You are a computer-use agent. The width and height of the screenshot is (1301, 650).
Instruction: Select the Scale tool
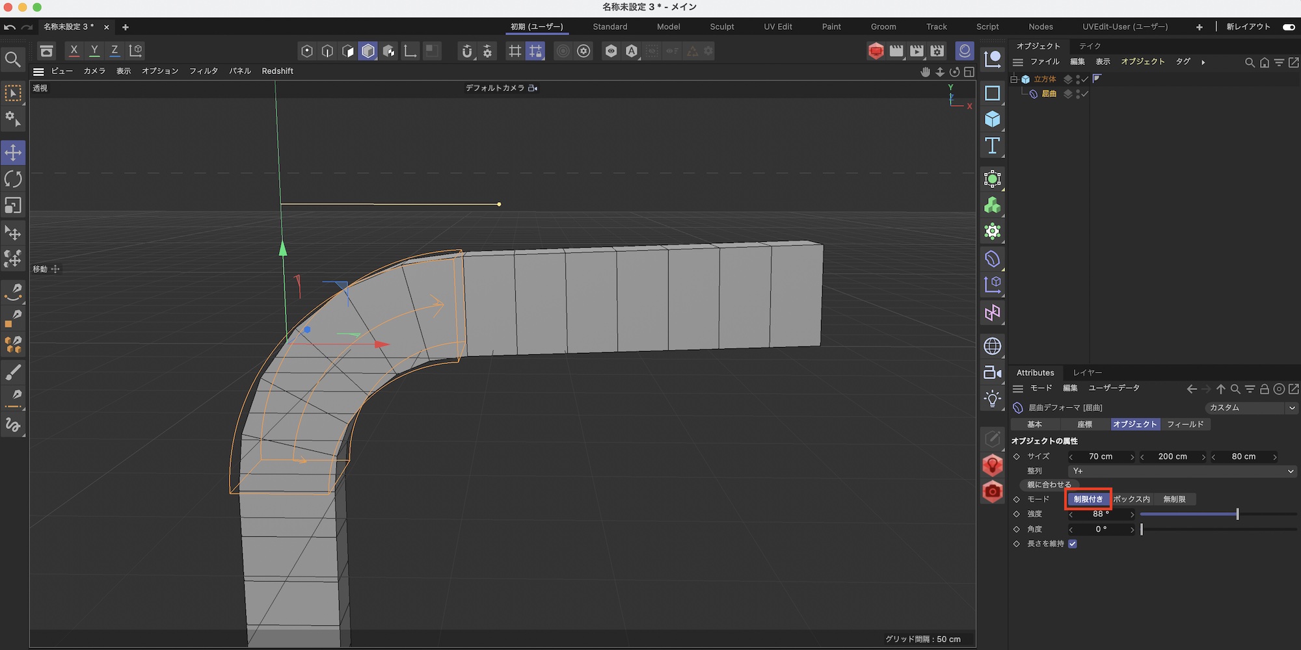click(13, 205)
